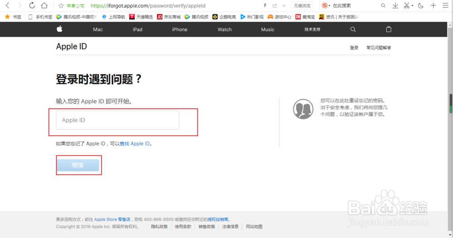Toggle night mode with the moon icon
Viewport: 453px width, 238px height.
tap(421, 5)
